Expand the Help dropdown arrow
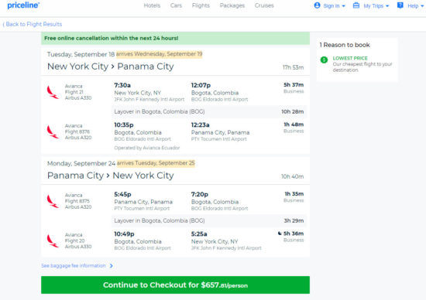 [422, 6]
